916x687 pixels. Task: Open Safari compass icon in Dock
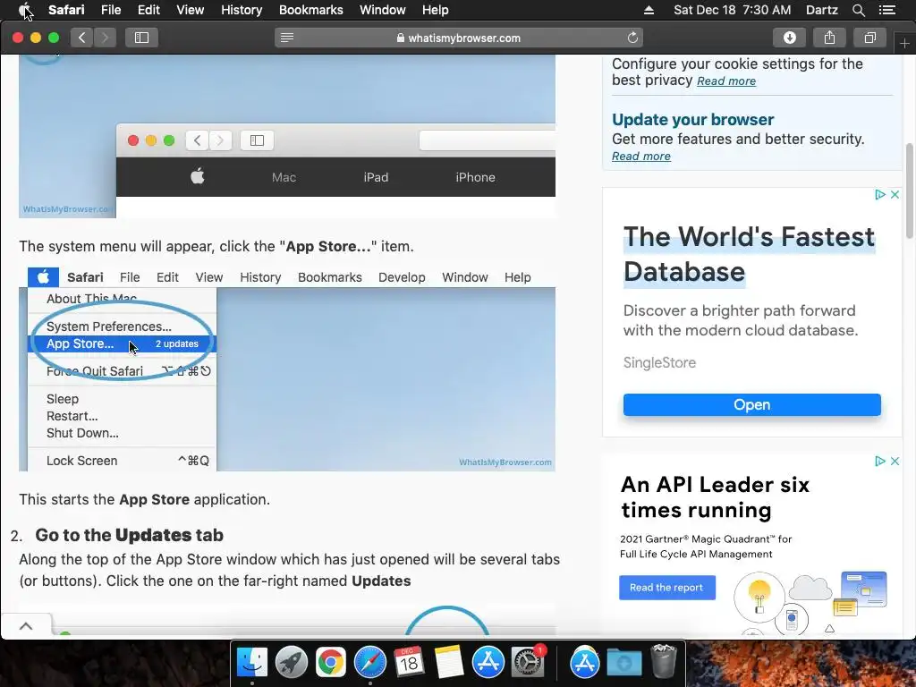pos(369,662)
